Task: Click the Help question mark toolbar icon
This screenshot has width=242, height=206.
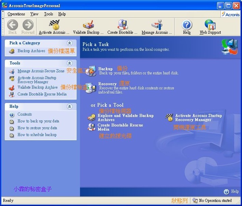Action: 187,25
